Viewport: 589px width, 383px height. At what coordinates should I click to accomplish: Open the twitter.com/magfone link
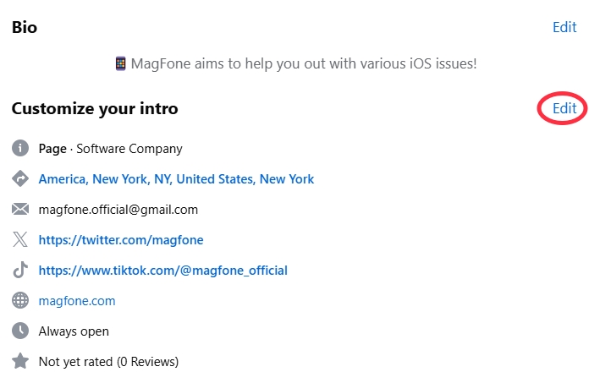click(x=121, y=240)
